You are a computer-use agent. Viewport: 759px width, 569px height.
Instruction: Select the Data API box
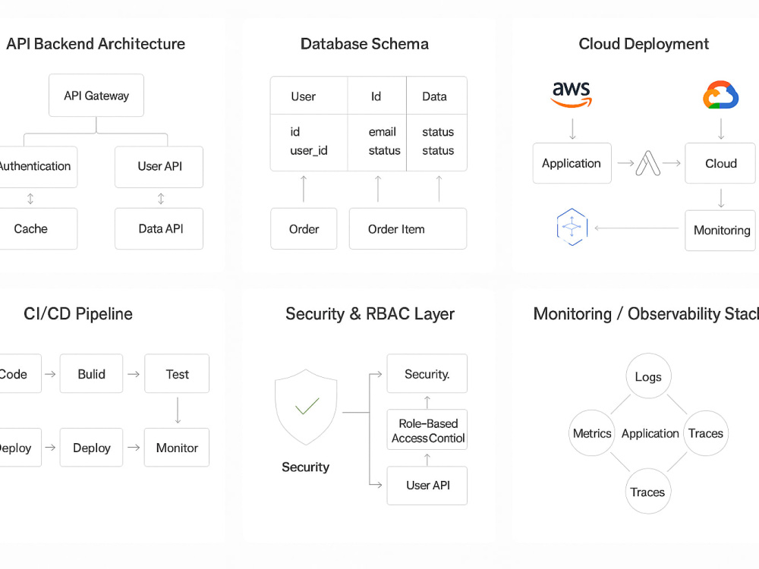pyautogui.click(x=159, y=229)
